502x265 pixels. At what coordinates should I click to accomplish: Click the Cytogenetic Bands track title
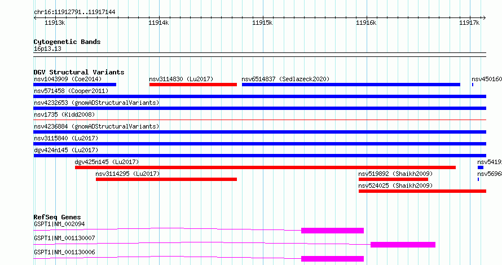click(67, 42)
